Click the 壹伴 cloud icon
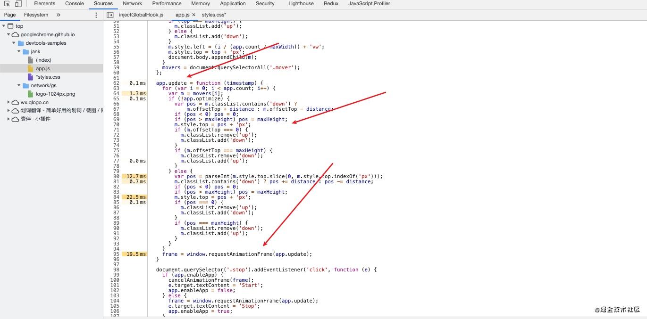This screenshot has width=647, height=319. tap(16, 119)
